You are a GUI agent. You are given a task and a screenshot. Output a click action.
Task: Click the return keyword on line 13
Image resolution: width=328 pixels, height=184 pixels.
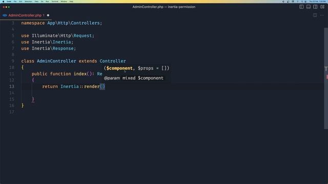[50, 86]
